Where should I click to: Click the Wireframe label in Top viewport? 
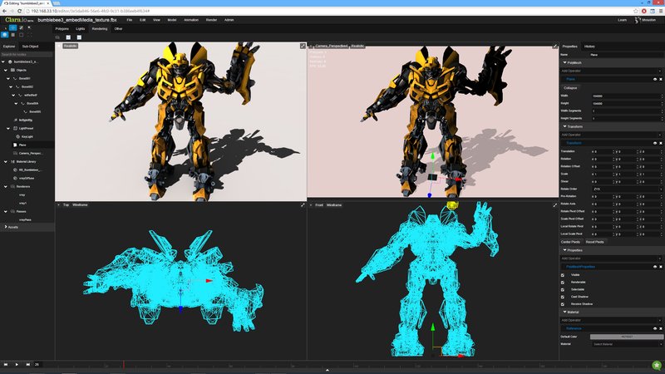coord(80,204)
